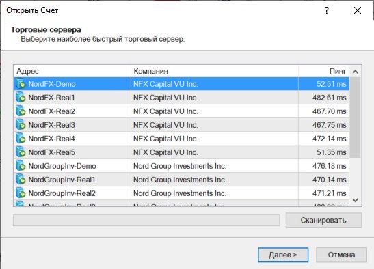Sort by the Адрес column header
The width and height of the screenshot is (374, 269).
[72, 71]
